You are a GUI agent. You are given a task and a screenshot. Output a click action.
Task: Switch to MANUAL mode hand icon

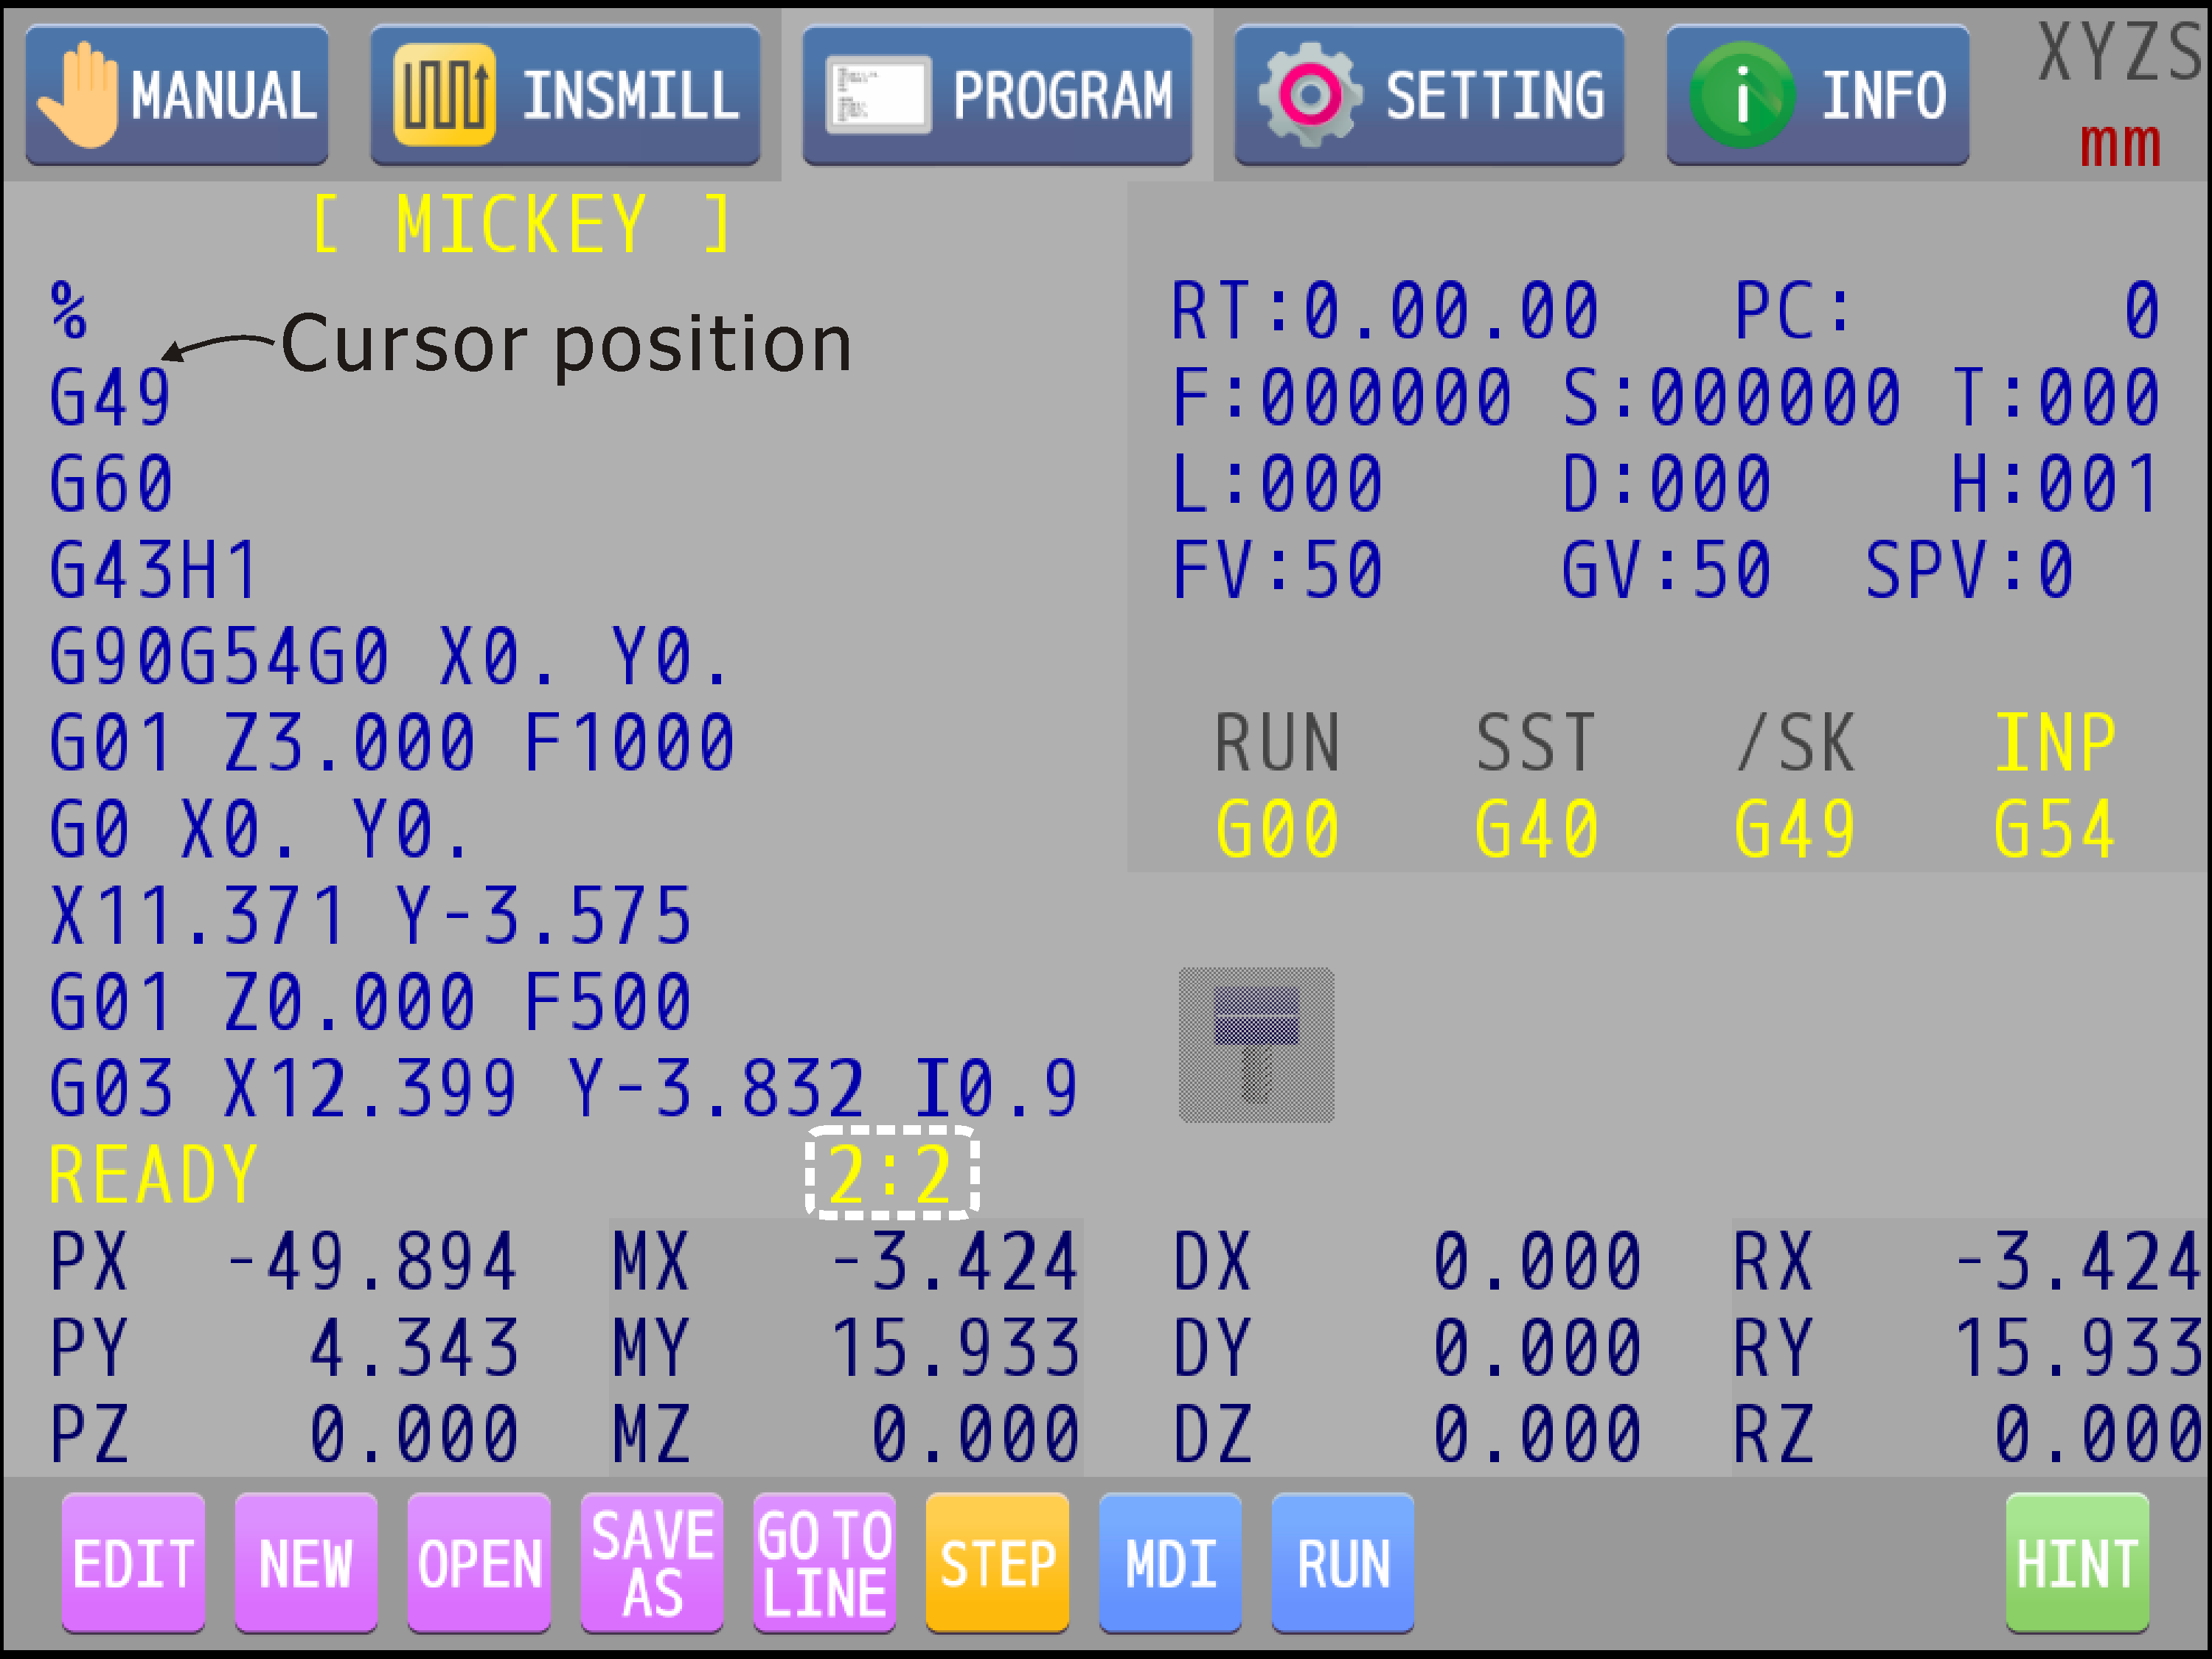point(78,95)
